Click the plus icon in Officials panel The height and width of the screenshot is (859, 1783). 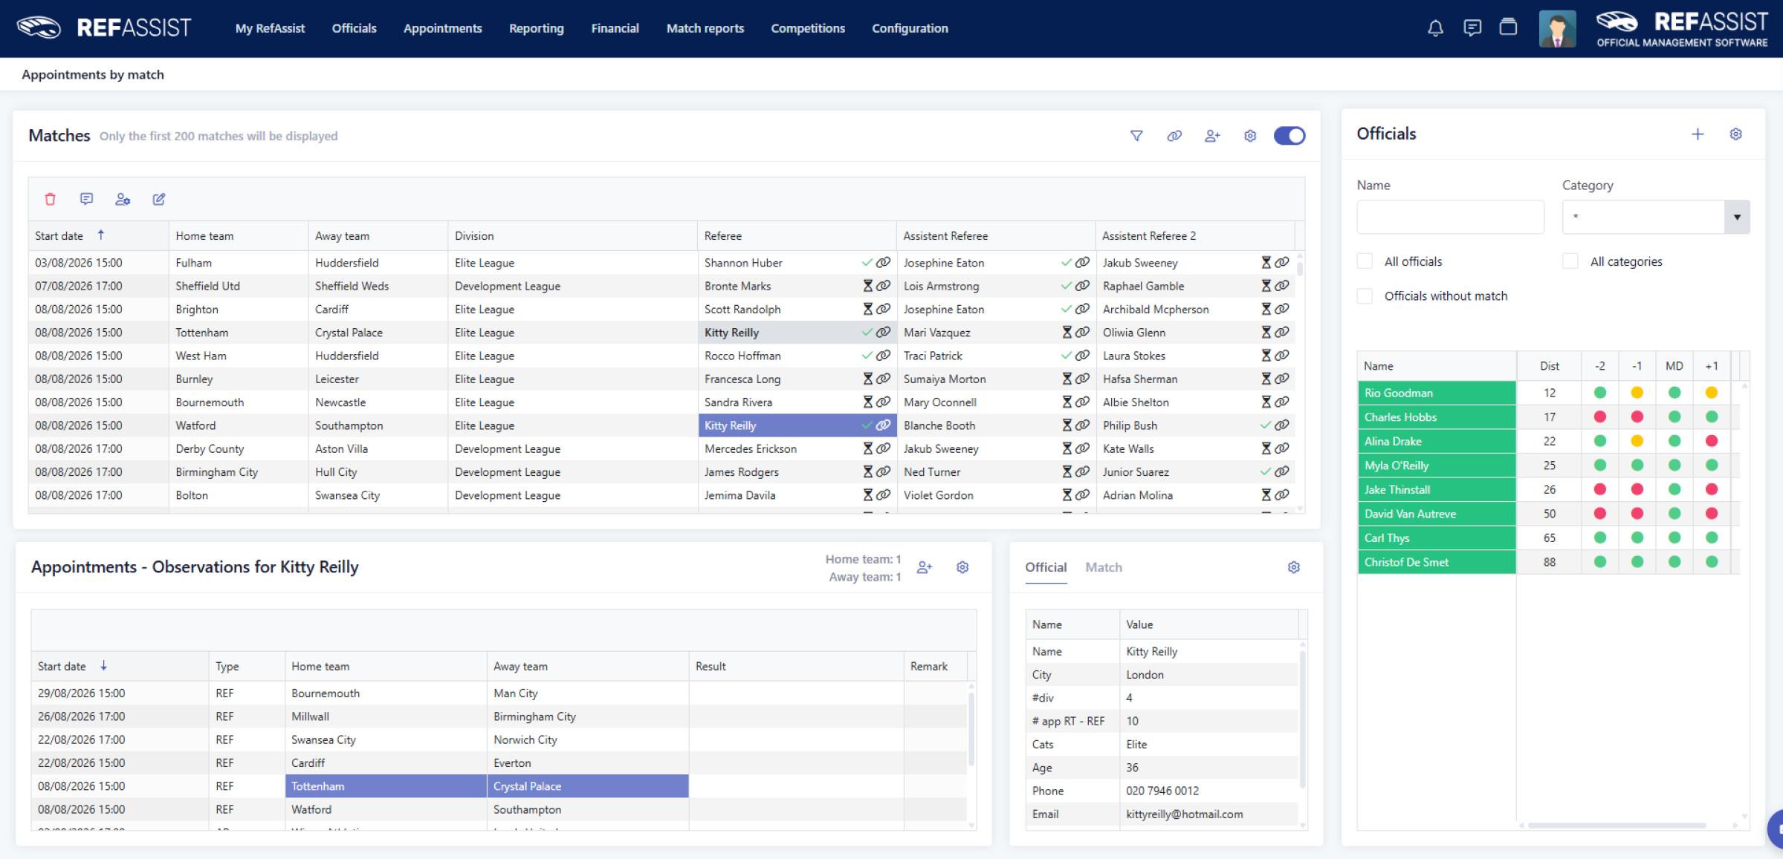click(x=1698, y=134)
